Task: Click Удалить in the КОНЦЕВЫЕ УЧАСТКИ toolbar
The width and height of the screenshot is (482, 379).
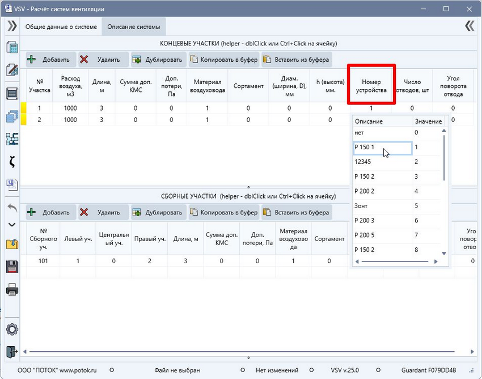Action: (x=103, y=60)
